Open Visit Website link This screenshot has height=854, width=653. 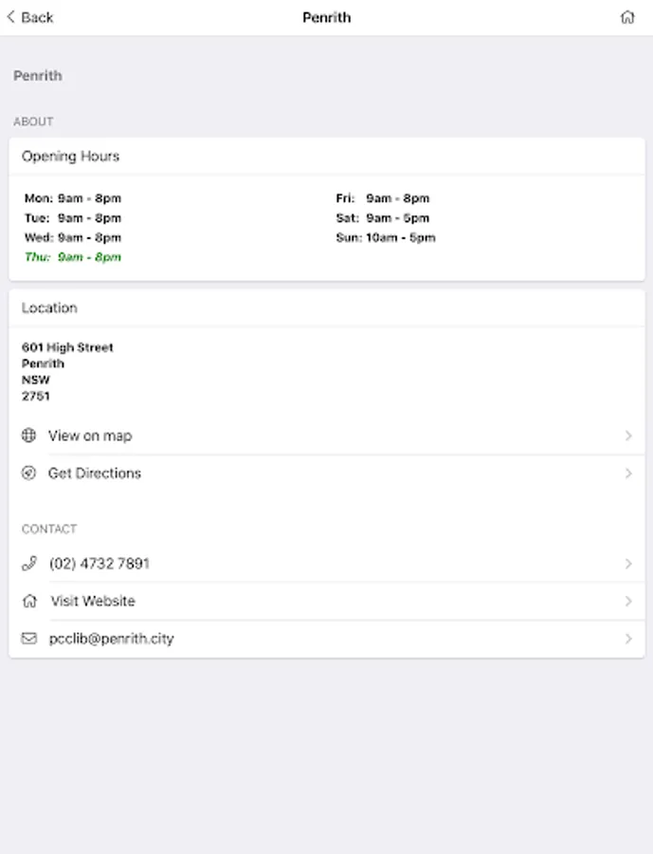click(93, 601)
